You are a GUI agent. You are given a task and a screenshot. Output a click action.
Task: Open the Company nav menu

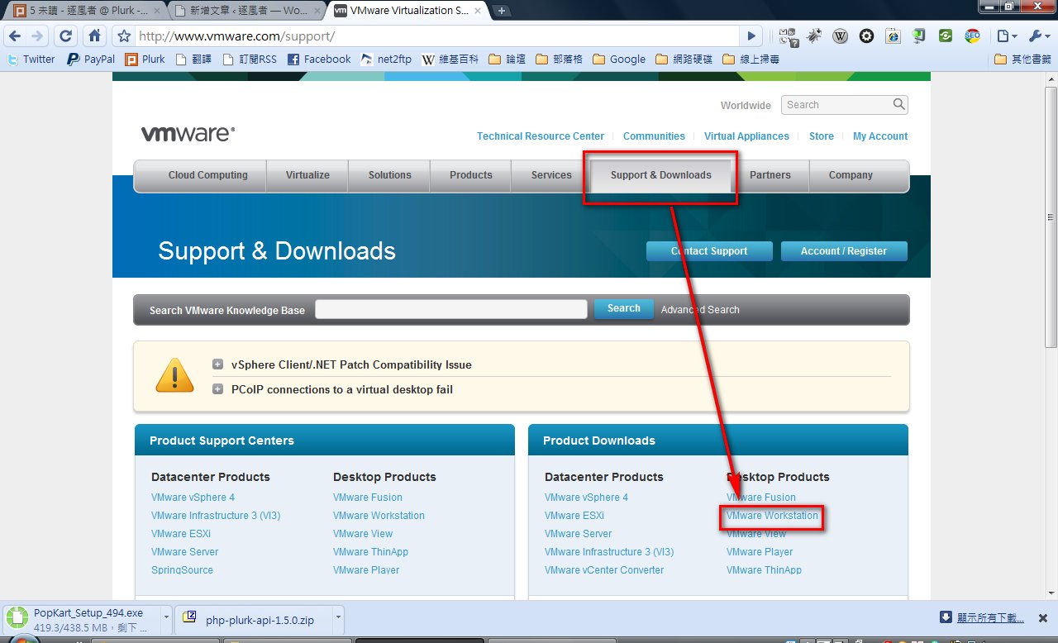pos(851,175)
